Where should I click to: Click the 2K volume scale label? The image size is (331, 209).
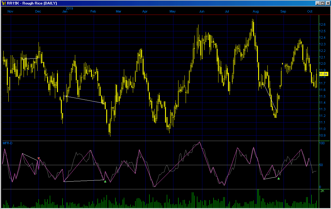[322, 191]
